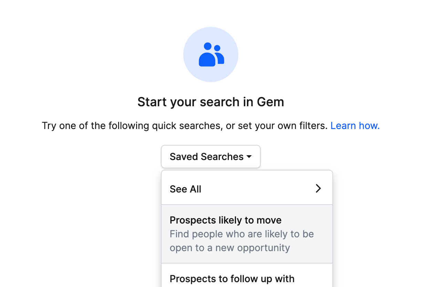The image size is (434, 287).
Task: Click the larger person figure in the icon
Action: tap(207, 55)
